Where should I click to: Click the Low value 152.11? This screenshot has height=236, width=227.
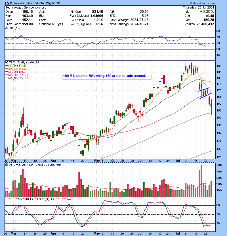27,20
